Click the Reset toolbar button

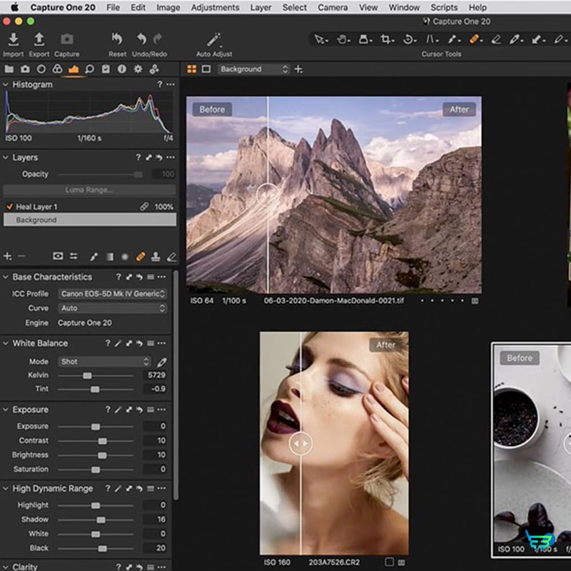[x=117, y=45]
